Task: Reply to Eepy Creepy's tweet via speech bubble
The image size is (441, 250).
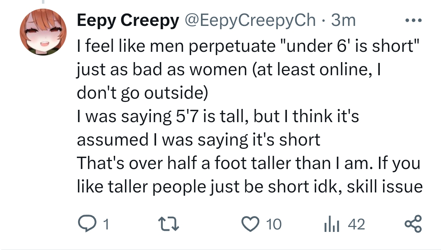Action: coord(86,224)
